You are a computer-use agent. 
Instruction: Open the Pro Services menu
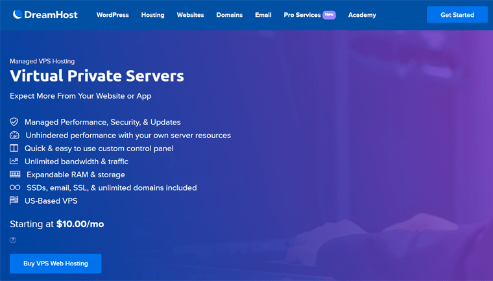tap(302, 15)
